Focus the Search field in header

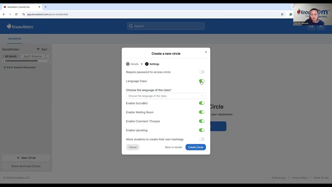(x=166, y=26)
